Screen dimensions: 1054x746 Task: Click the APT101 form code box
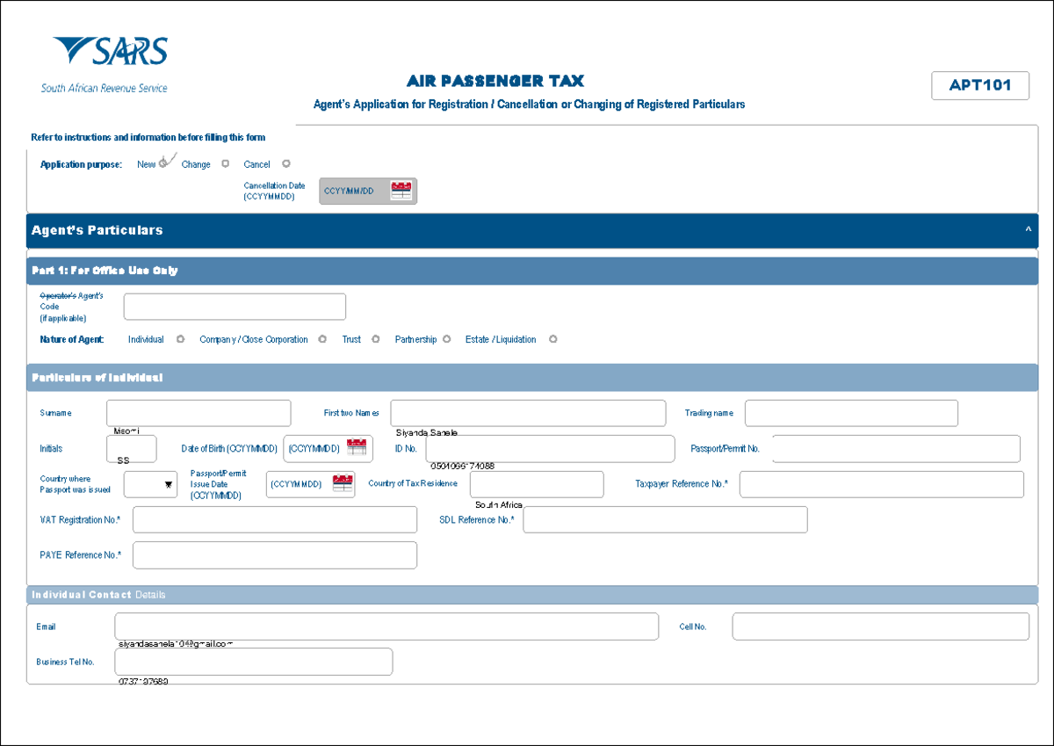980,85
